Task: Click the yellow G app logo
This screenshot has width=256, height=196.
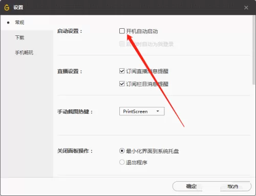Action: pyautogui.click(x=7, y=8)
